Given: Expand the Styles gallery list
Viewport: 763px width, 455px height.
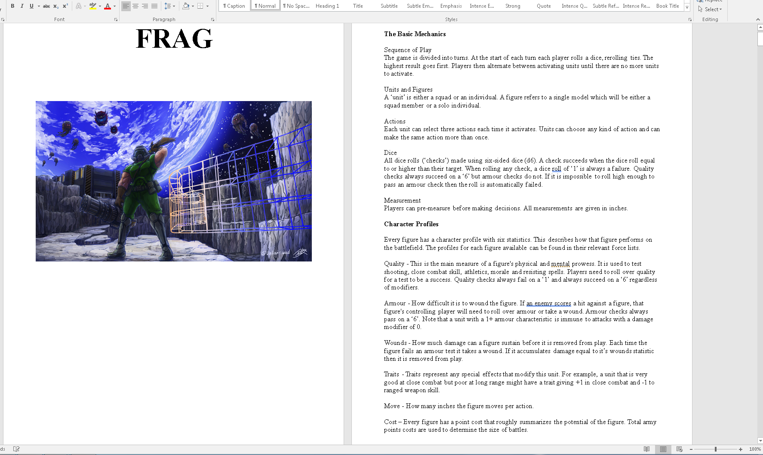Looking at the screenshot, I should 687,8.
